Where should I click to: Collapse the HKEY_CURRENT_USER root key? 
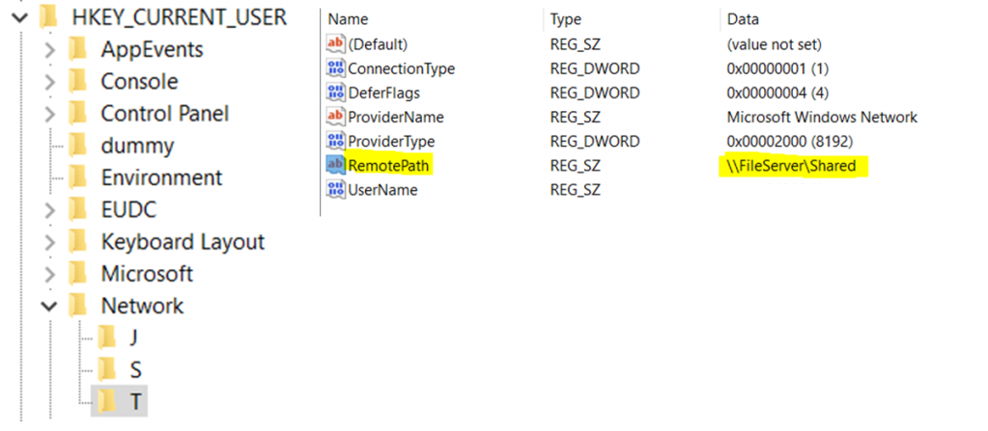[x=20, y=17]
